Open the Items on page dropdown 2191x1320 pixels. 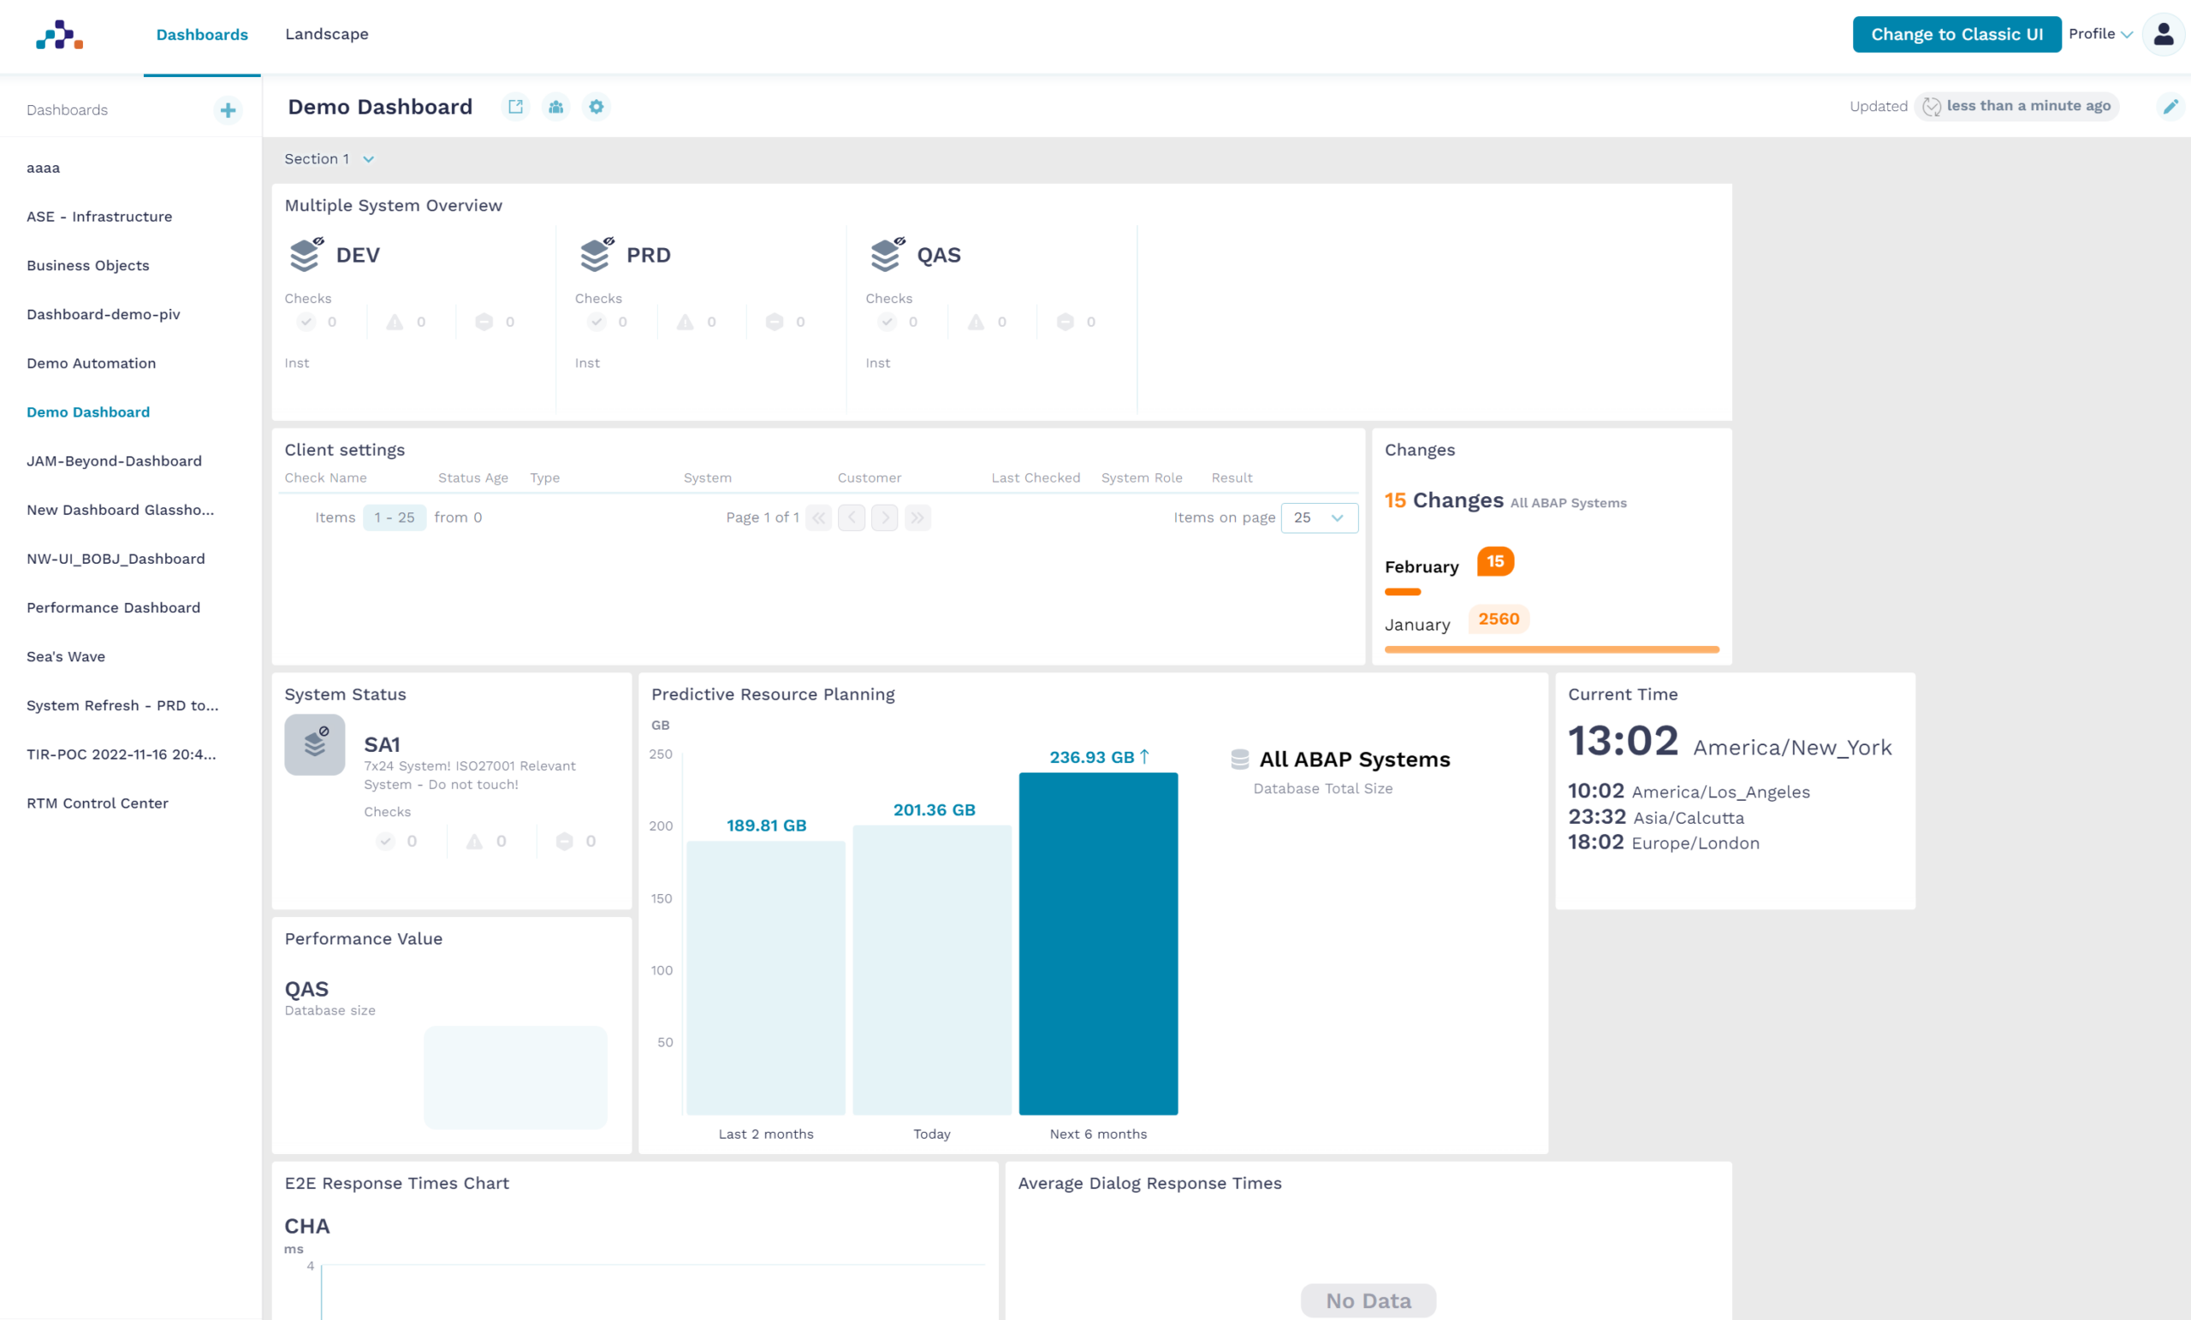[x=1319, y=518]
